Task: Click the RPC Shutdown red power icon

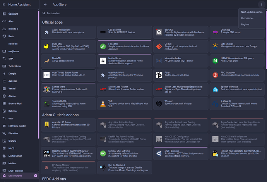Action: (215, 75)
